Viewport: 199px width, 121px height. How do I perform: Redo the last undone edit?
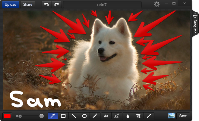pos(56,5)
